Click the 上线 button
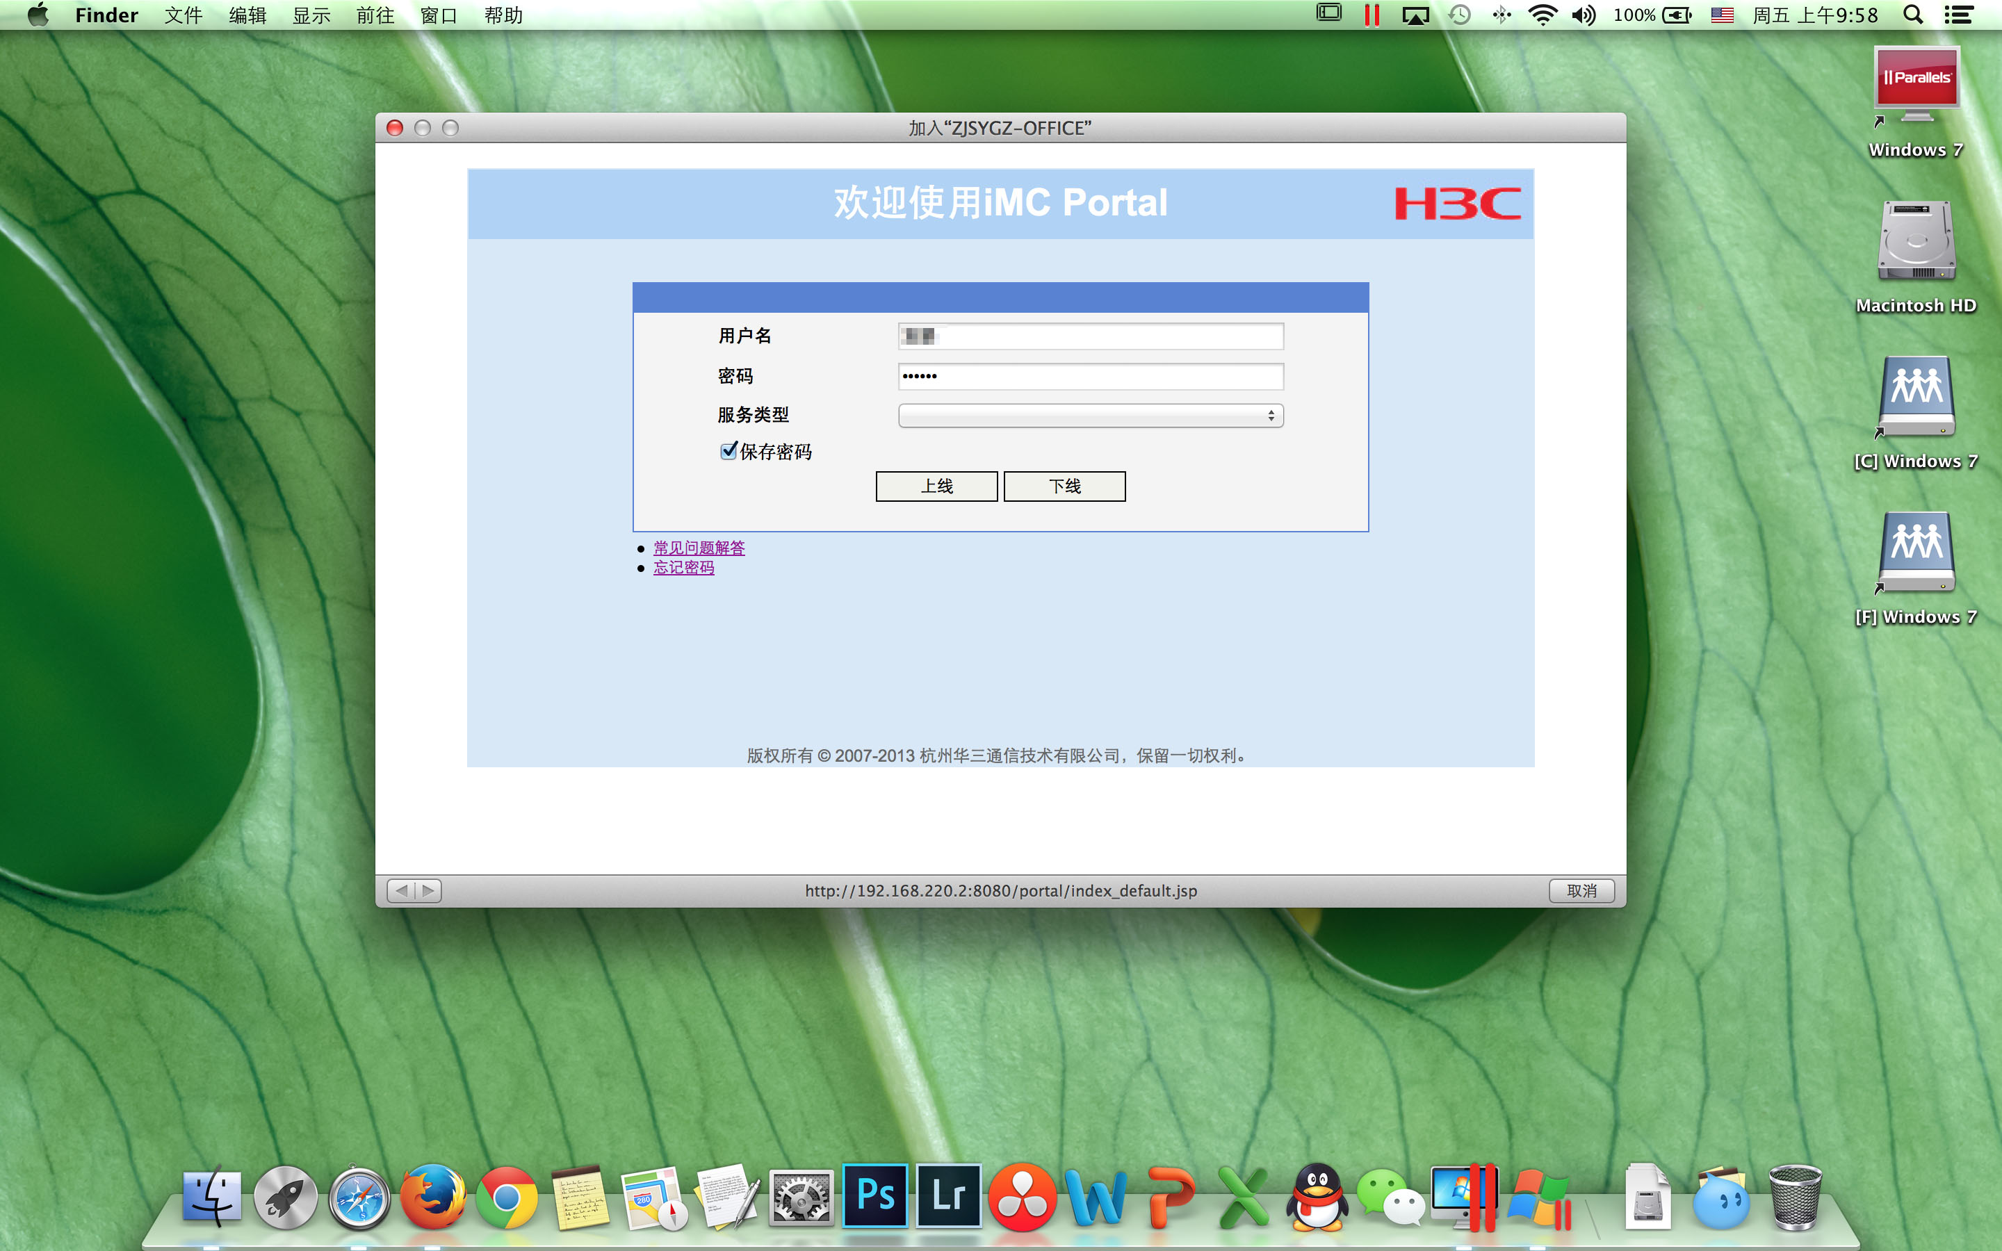 [x=936, y=486]
